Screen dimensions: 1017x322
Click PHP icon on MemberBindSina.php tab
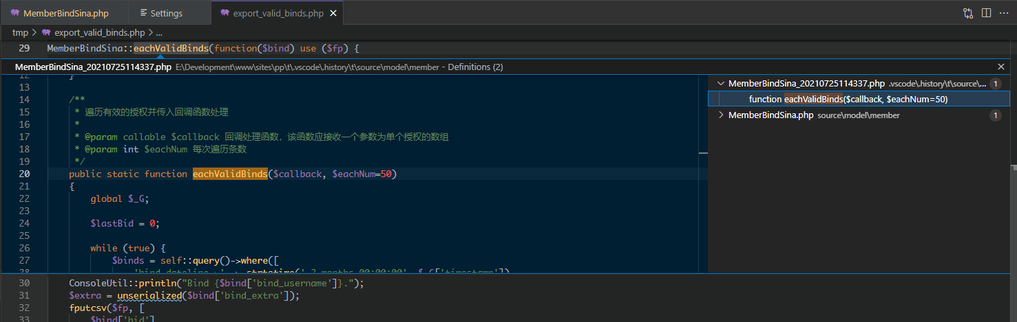coord(15,13)
